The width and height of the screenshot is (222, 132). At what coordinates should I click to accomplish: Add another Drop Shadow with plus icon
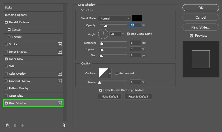60,103
